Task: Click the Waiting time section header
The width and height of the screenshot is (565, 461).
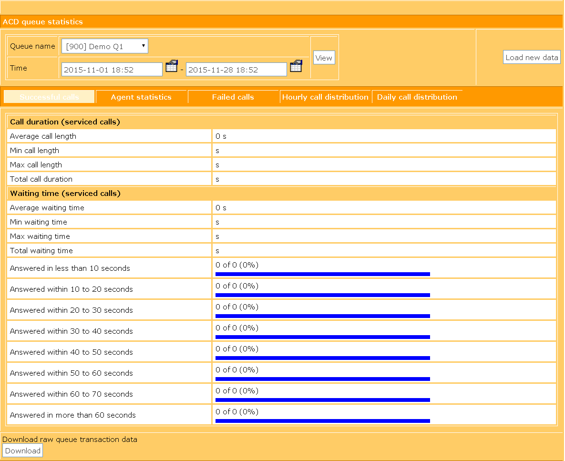Action: click(x=65, y=194)
